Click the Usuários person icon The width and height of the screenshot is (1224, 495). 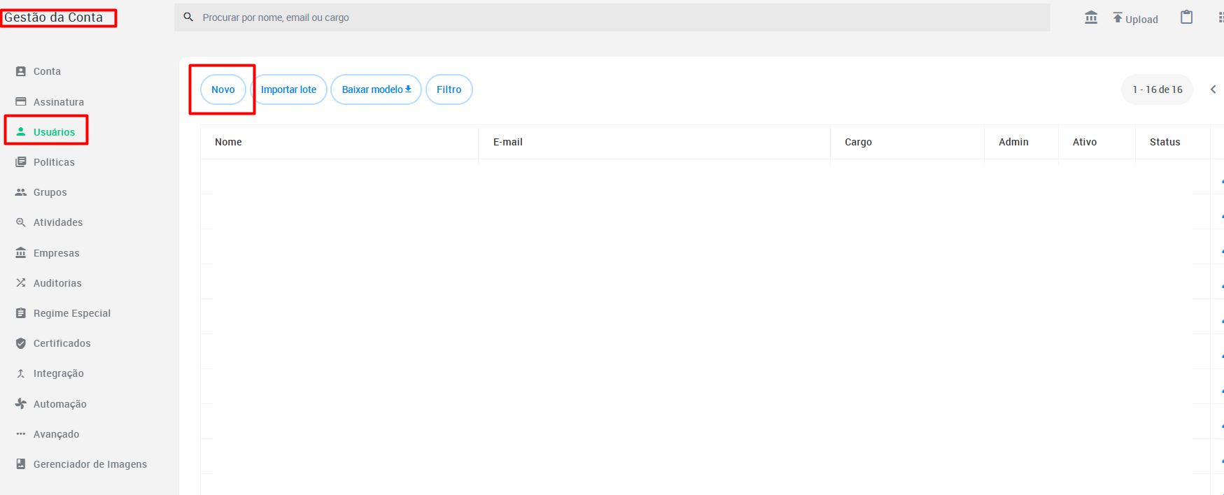click(21, 131)
